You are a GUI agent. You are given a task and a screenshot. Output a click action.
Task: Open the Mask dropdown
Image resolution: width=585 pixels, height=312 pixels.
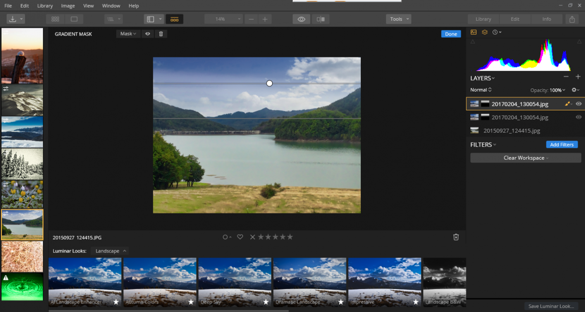click(128, 34)
